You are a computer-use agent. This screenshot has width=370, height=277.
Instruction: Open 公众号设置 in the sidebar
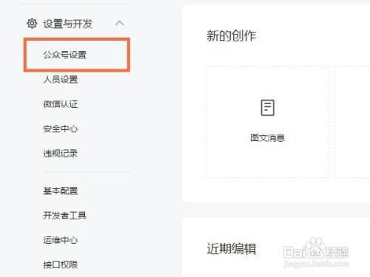tap(65, 55)
